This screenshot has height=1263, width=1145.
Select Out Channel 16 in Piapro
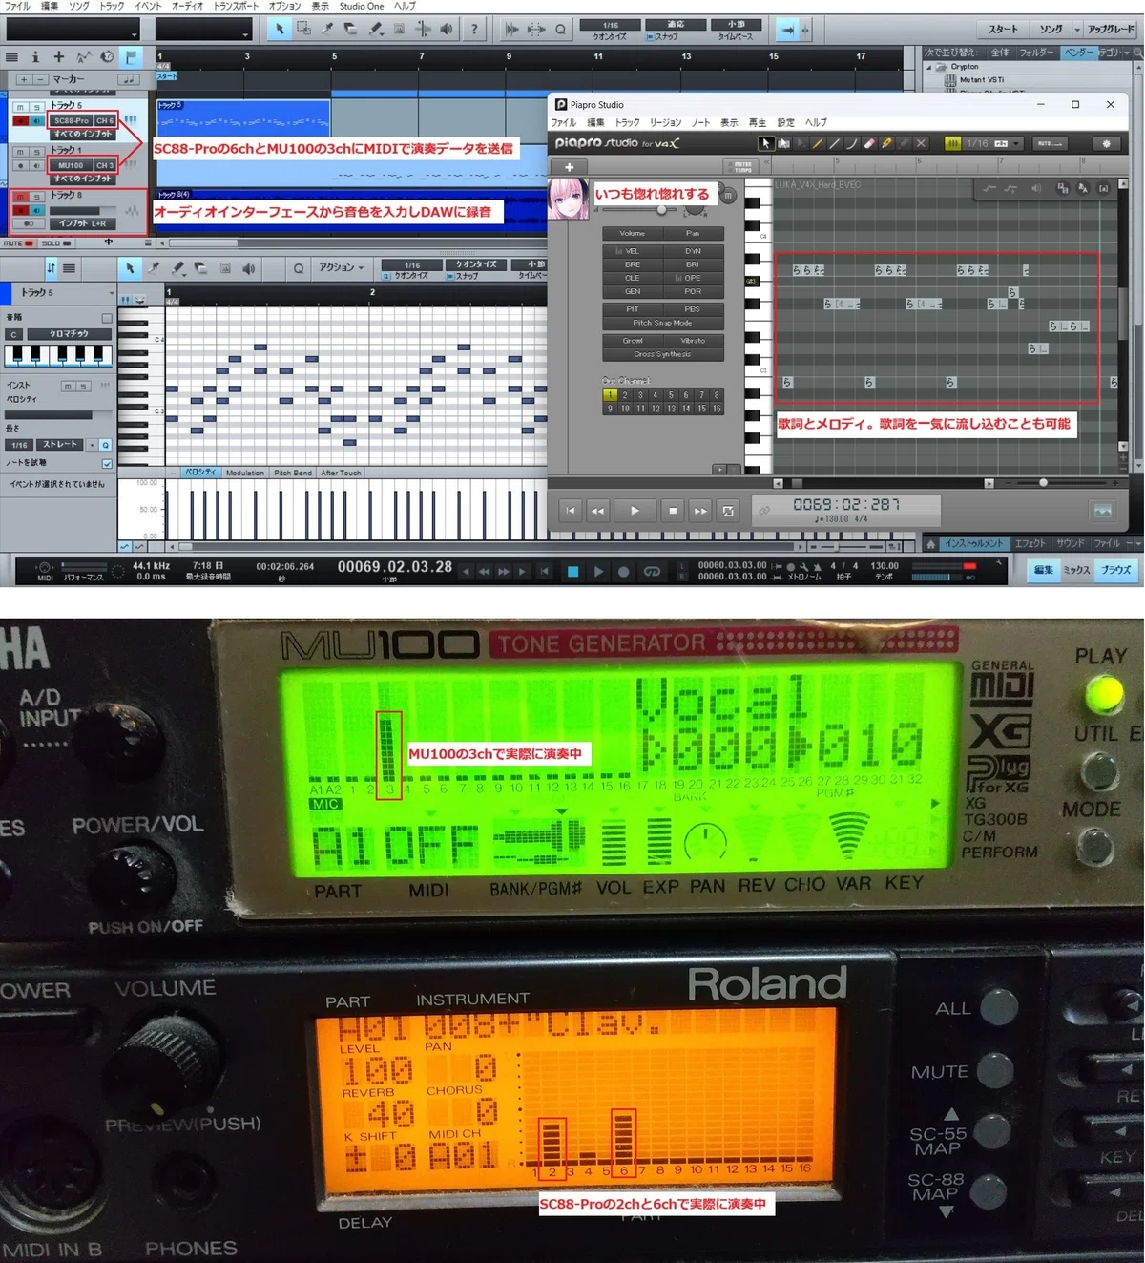717,409
